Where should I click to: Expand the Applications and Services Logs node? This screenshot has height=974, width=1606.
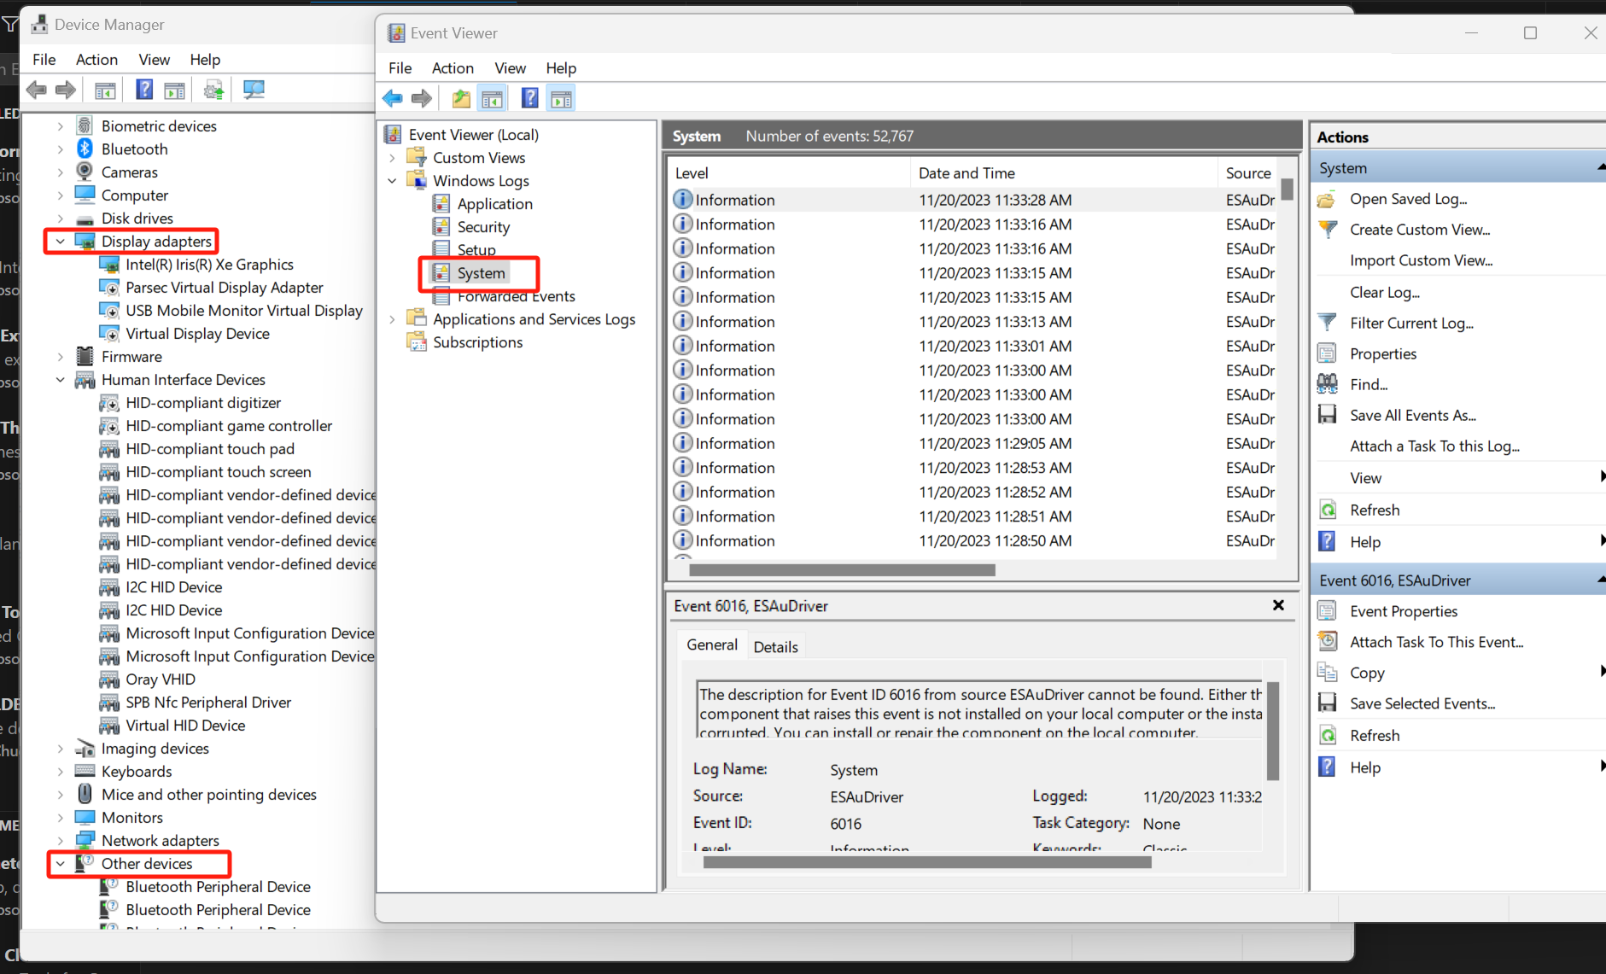point(392,318)
